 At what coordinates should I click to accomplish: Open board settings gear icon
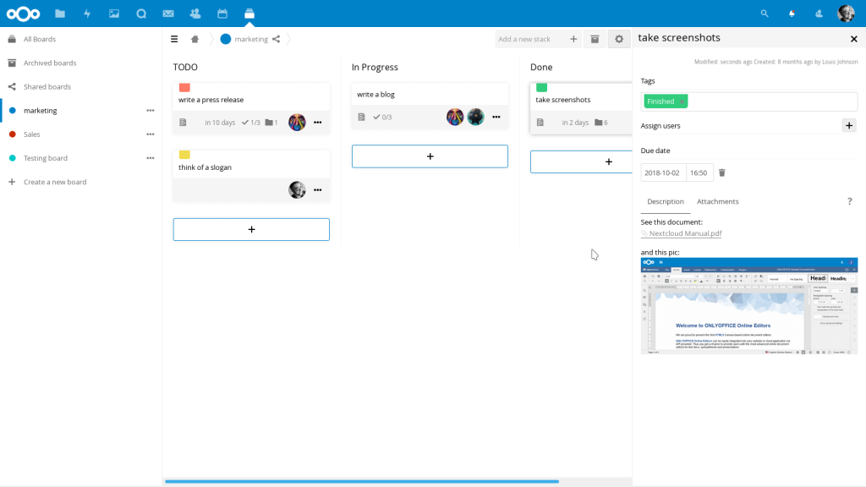pyautogui.click(x=619, y=39)
